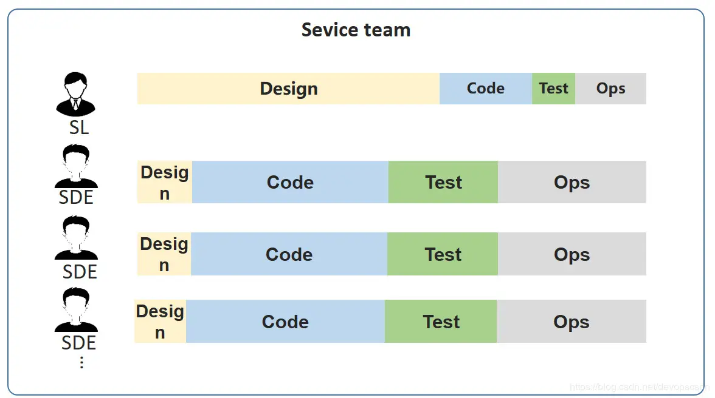This screenshot has width=715, height=398.
Task: Click the first SDE person icon
Action: pyautogui.click(x=76, y=166)
